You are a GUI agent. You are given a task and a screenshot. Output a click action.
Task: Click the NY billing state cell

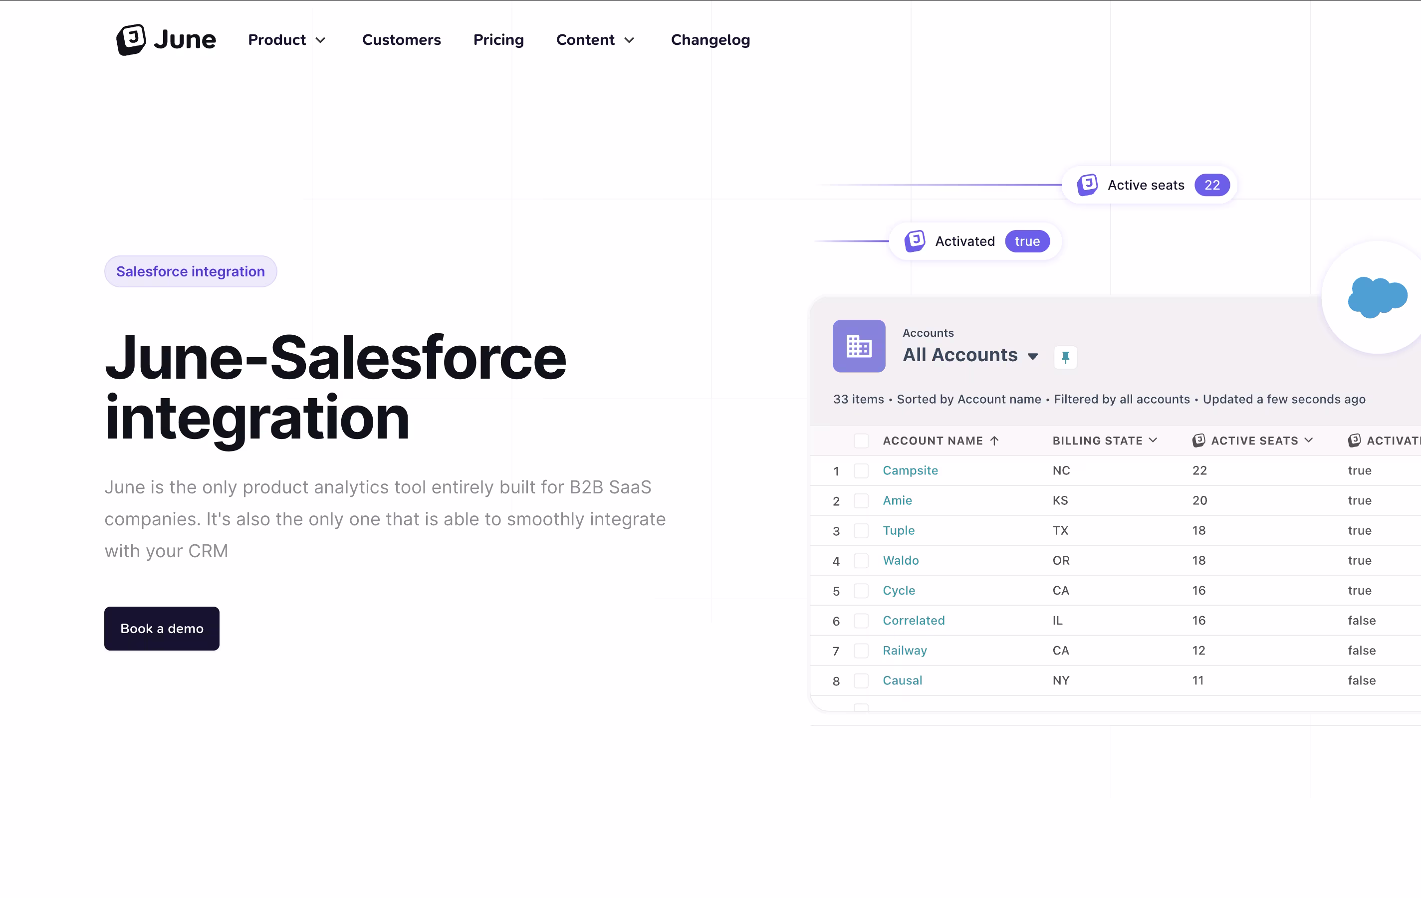[1061, 680]
